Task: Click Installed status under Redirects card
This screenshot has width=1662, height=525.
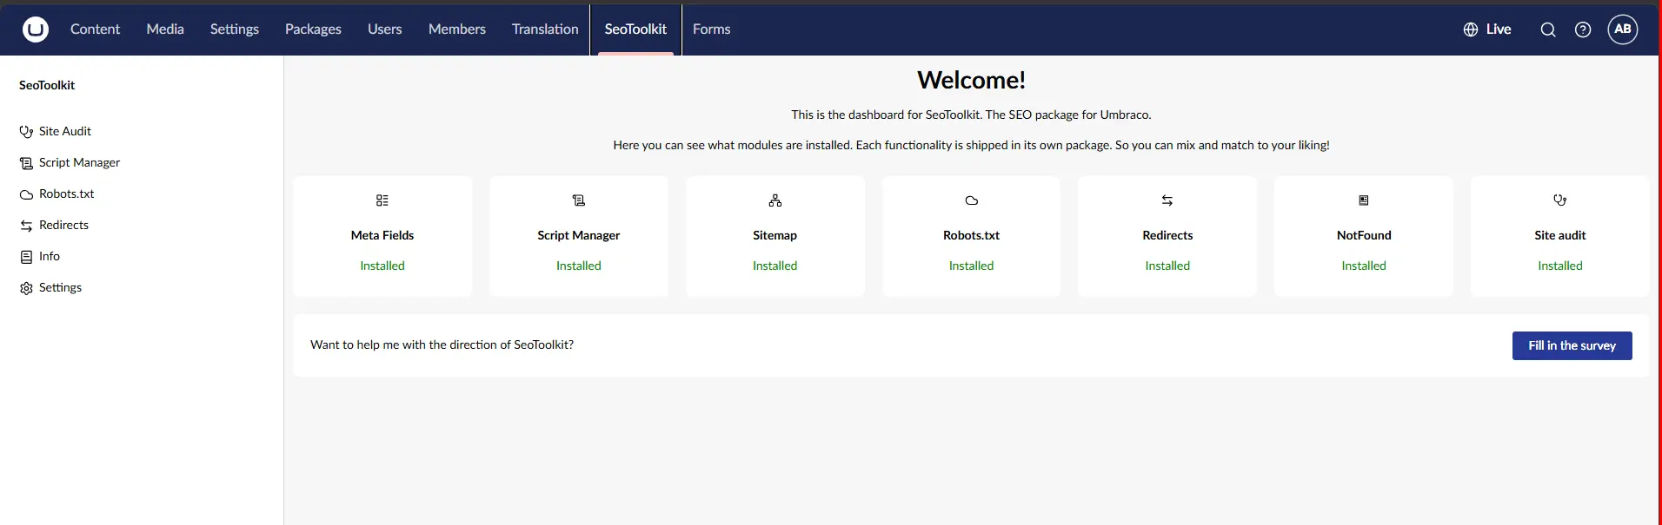Action: click(1167, 266)
